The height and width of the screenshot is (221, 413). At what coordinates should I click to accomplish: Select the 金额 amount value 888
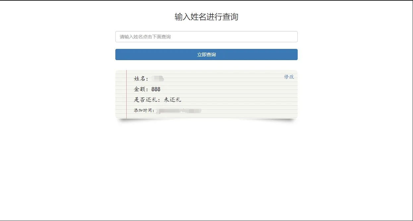tap(156, 89)
